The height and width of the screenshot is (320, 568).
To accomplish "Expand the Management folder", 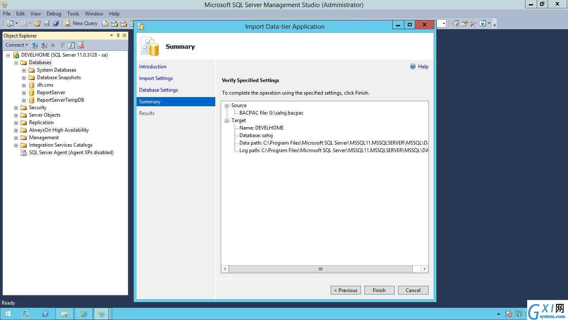I will (x=16, y=137).
